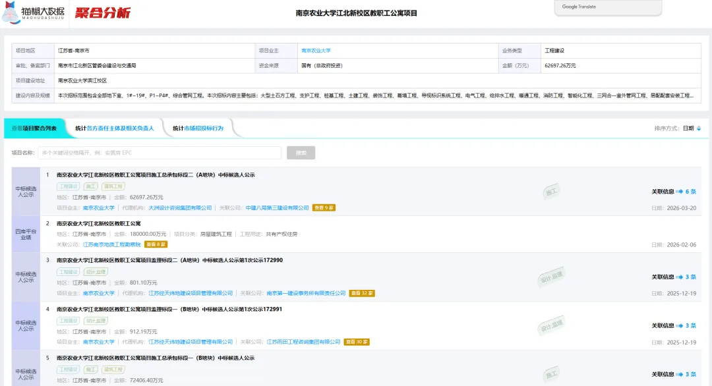712x386 pixels.
Task: Open 江苏经天纬地建设项目管理有限公司 in result 3
Action: pos(191,294)
